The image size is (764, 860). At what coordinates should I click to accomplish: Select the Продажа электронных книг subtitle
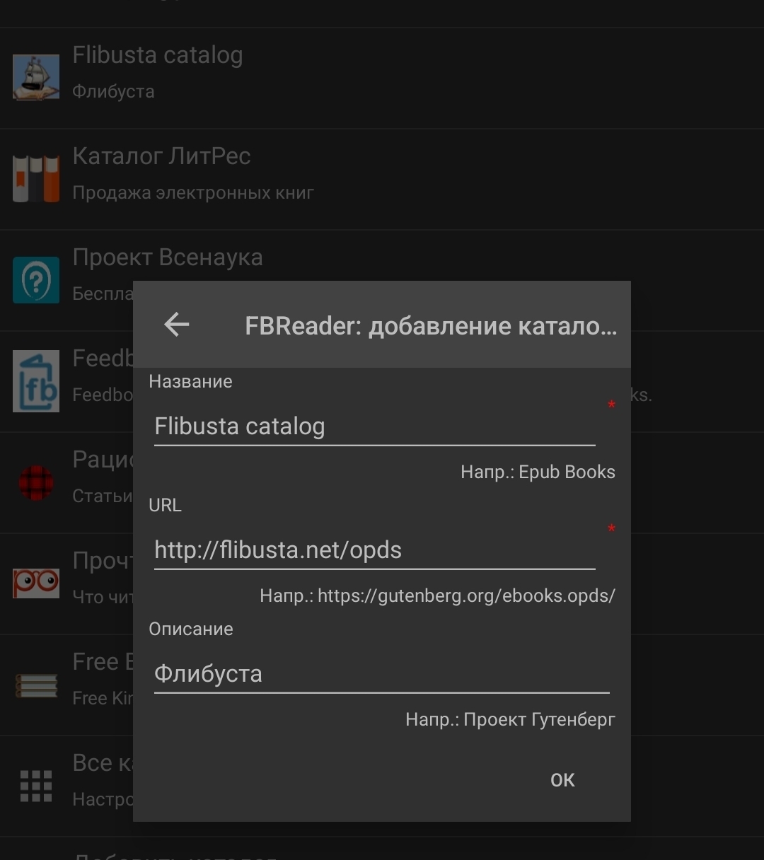point(193,193)
